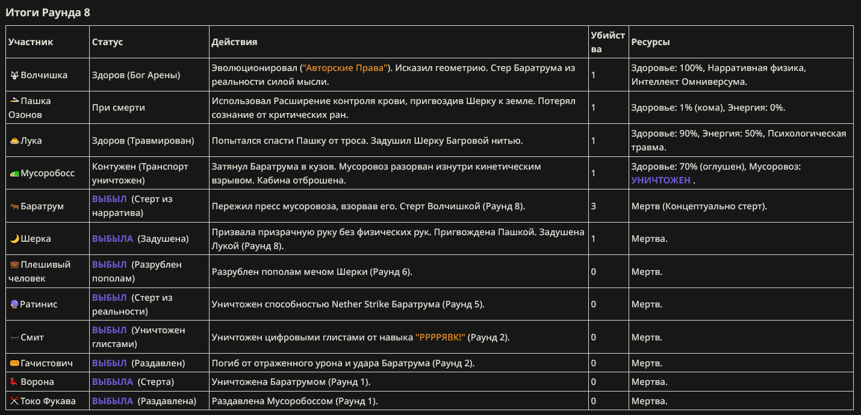The height and width of the screenshot is (415, 861).
Task: Click the Итоги Раунда 8 heading
Action: 48,13
